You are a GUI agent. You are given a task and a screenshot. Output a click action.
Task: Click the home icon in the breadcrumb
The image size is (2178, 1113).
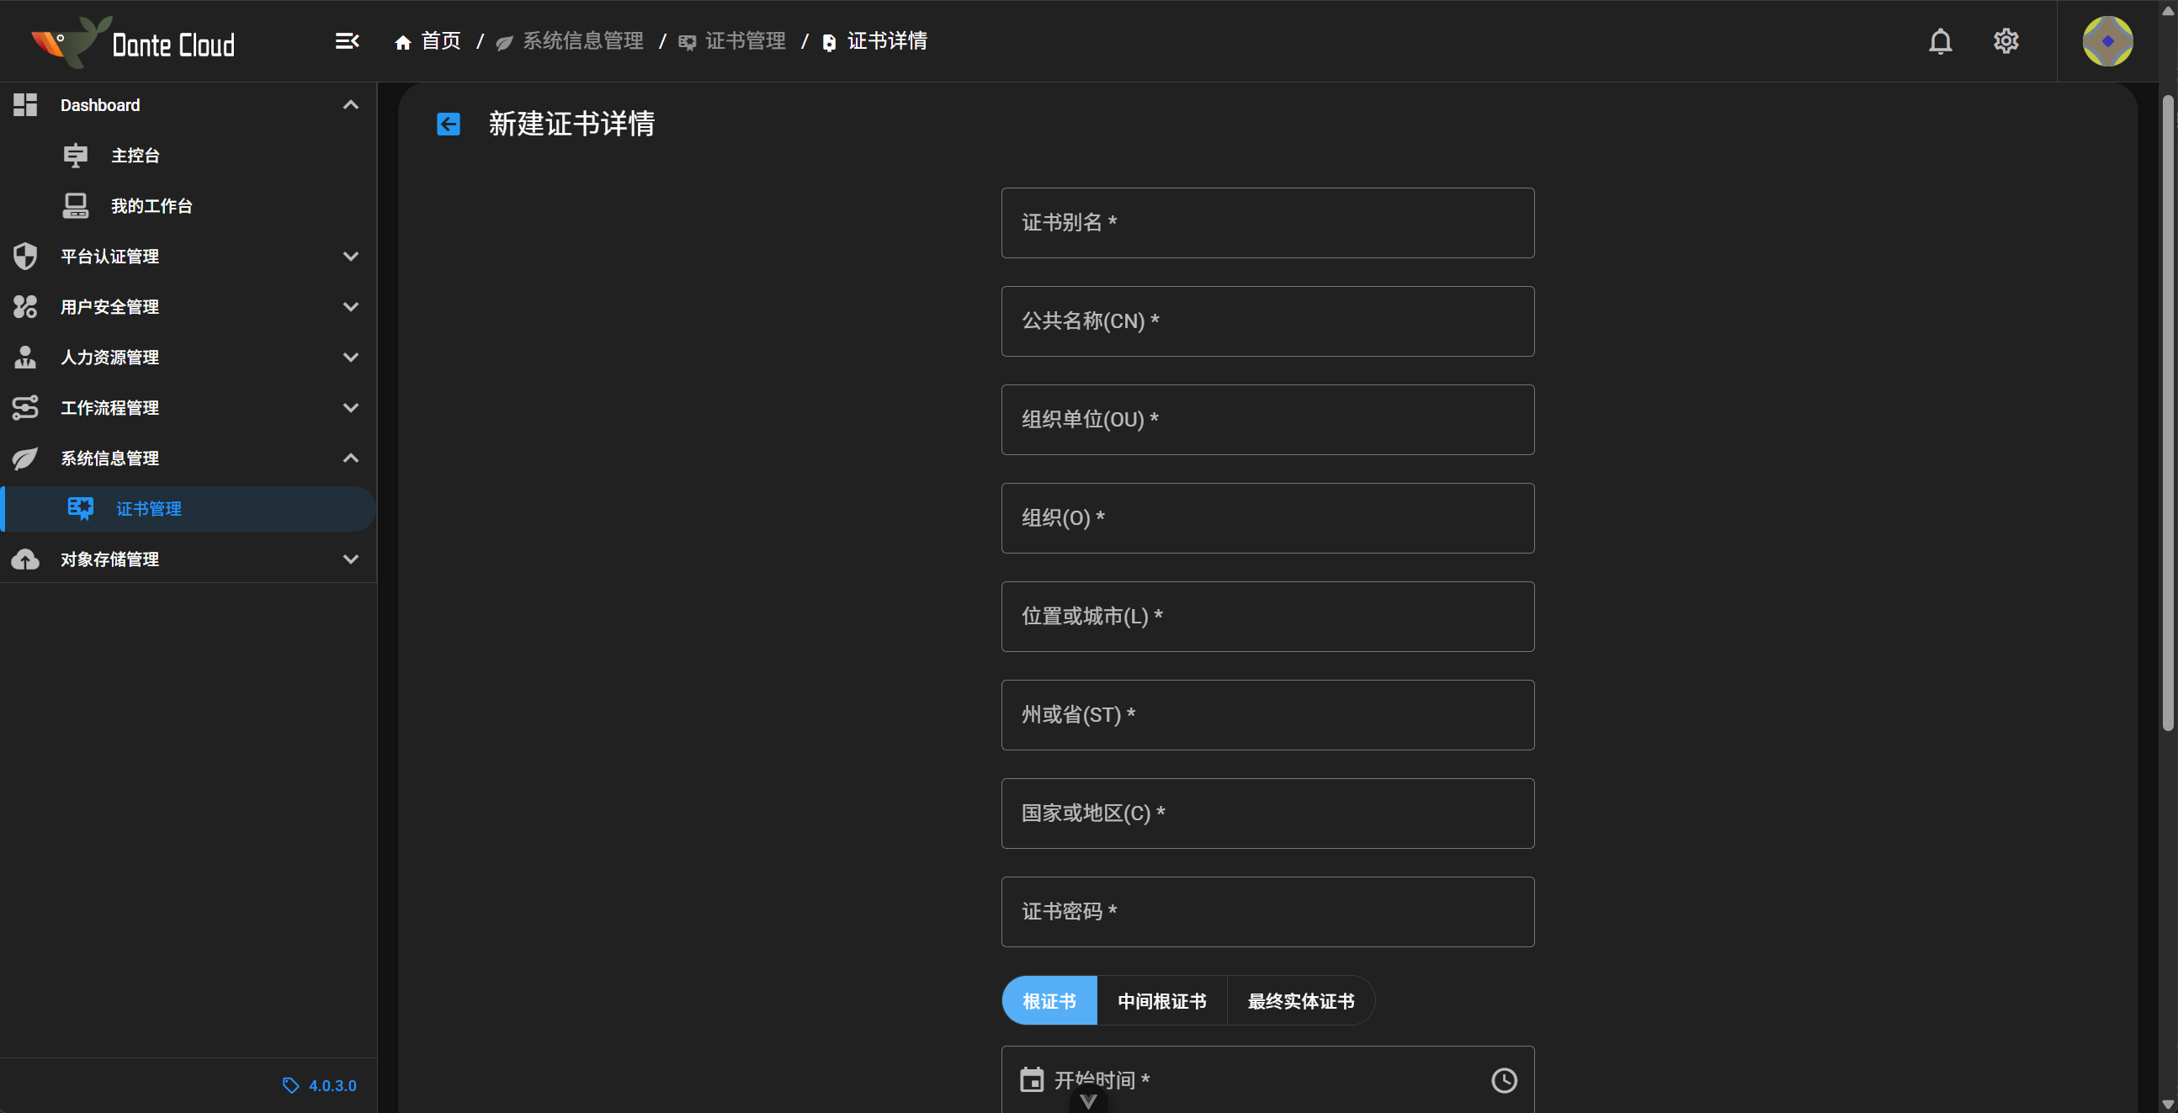coord(403,40)
